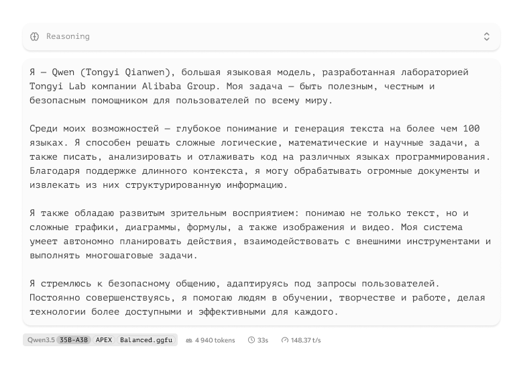Click the APEX badge
This screenshot has height=369, width=523.
tap(104, 340)
